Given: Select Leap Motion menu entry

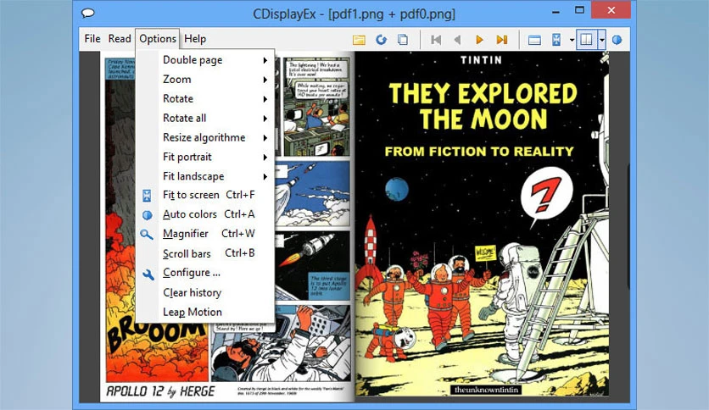Looking at the screenshot, I should (x=205, y=312).
